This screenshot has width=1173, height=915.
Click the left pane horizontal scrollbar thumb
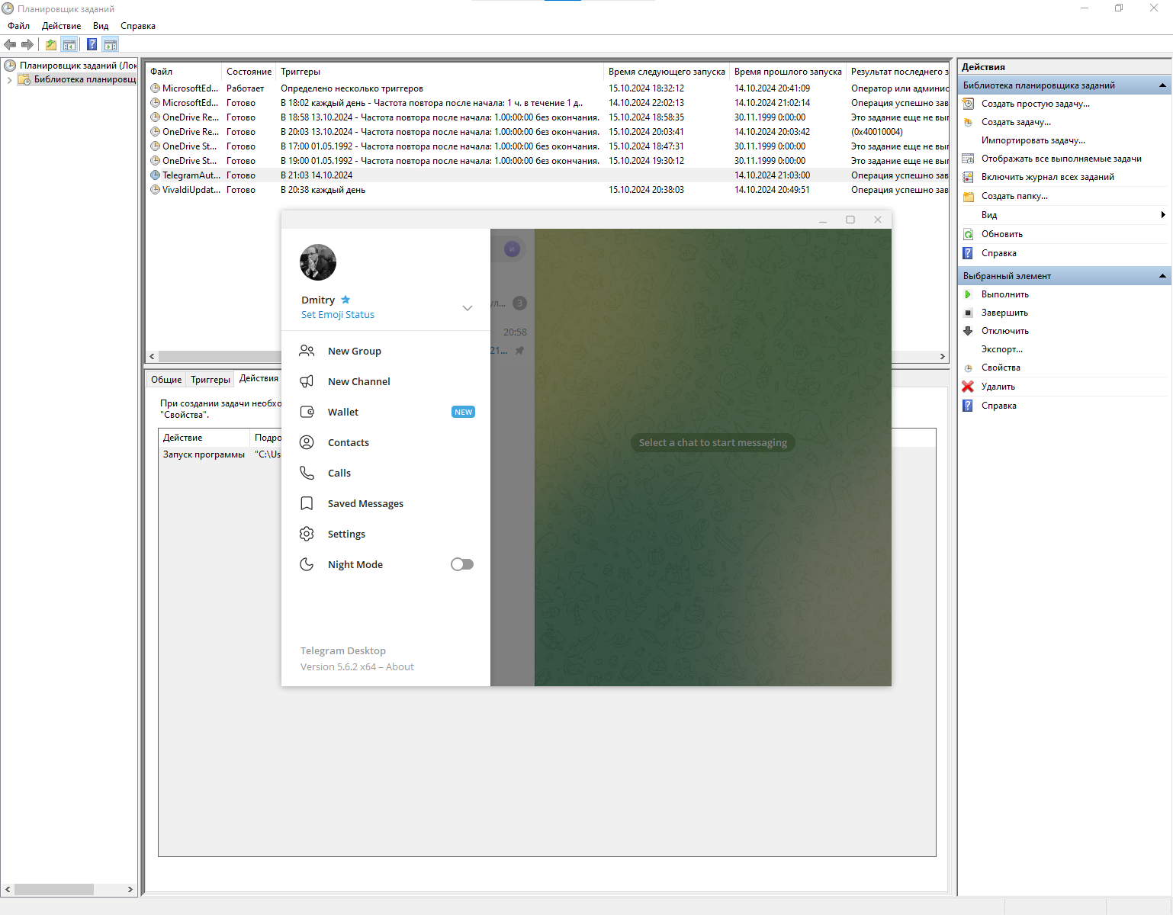tap(54, 889)
